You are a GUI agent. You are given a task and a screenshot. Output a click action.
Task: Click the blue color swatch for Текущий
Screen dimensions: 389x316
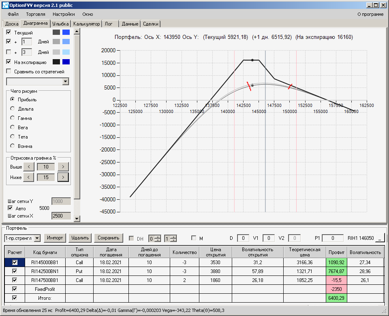point(66,32)
